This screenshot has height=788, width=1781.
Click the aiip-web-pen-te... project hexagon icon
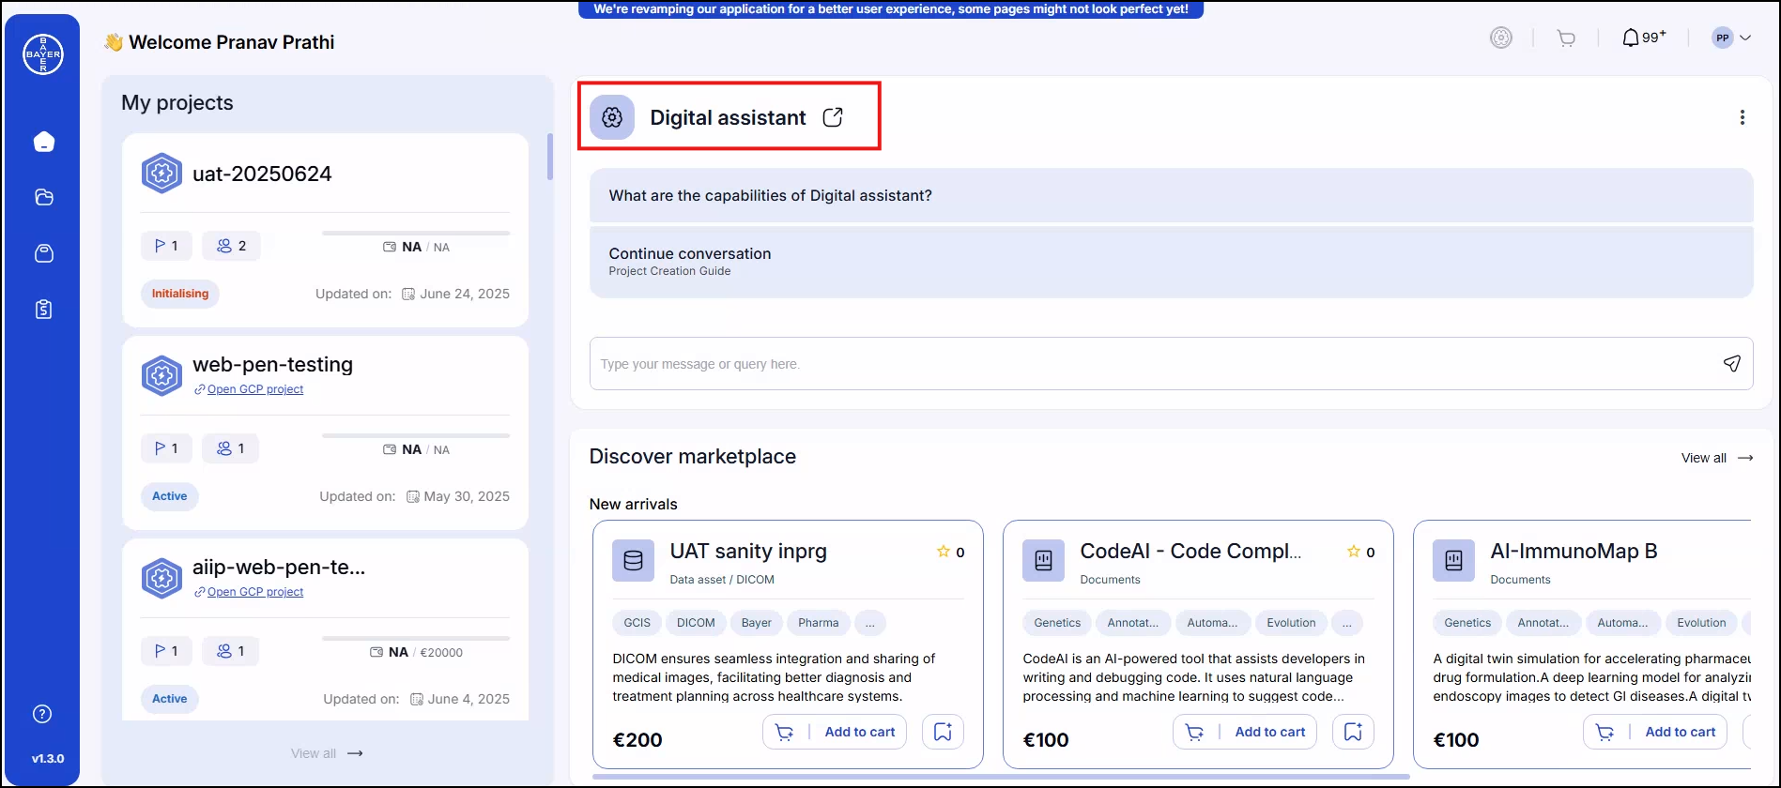161,579
